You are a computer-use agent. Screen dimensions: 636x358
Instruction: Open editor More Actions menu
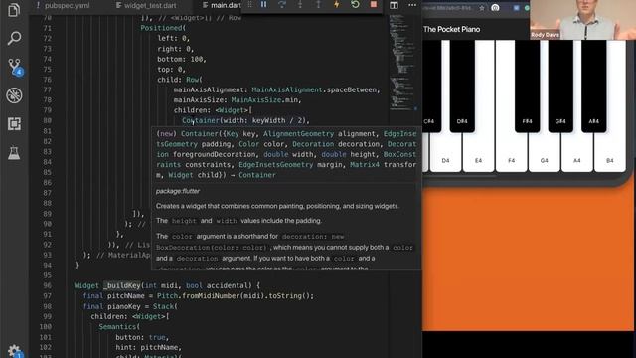click(412, 5)
